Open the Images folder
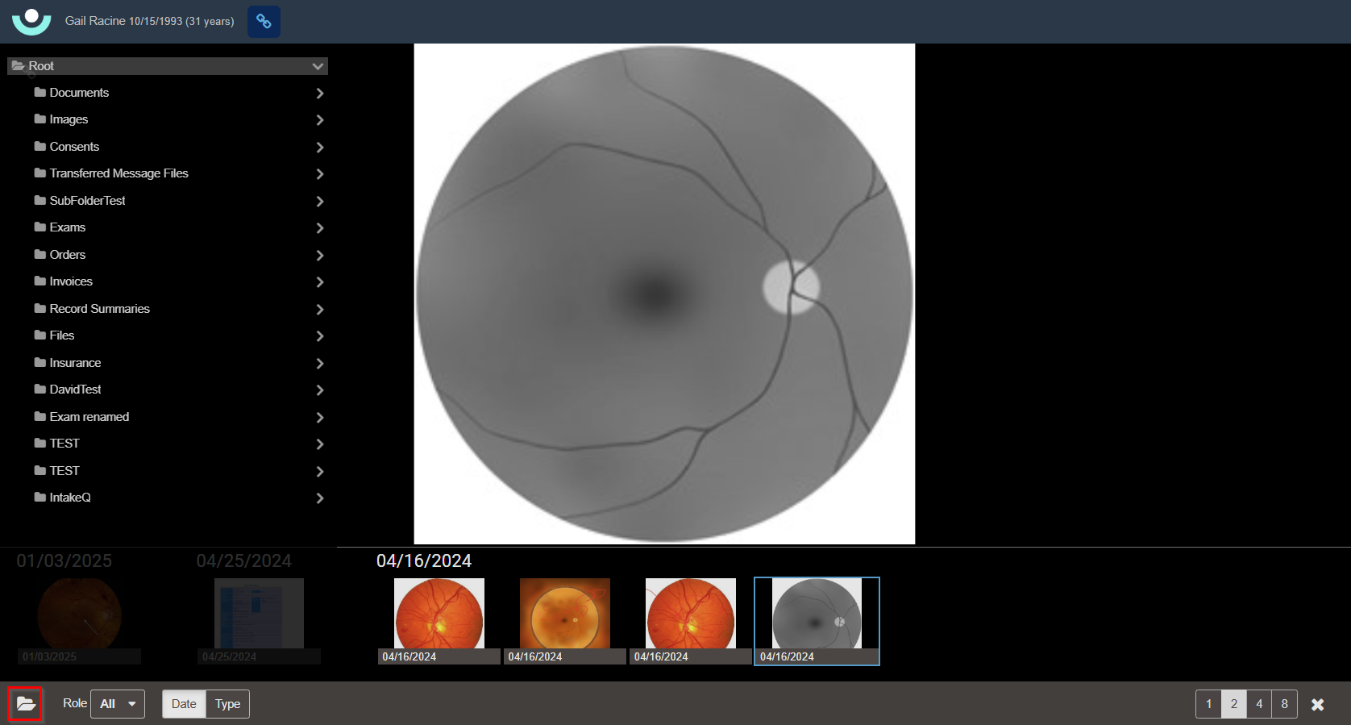Viewport: 1351px width, 725px height. coord(69,119)
